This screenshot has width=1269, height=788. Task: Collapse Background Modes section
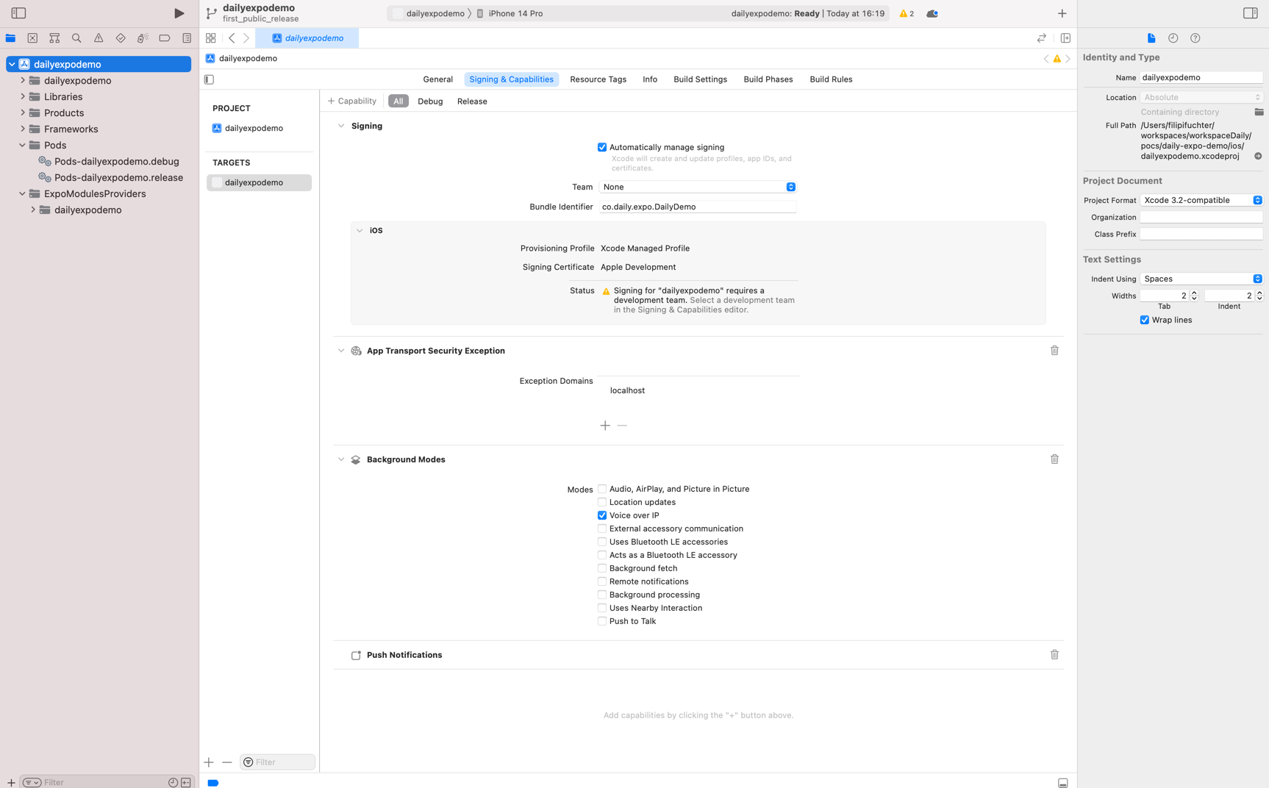(x=341, y=459)
